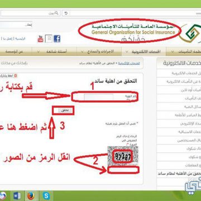Click the search magnifier in browser search box

click(57, 13)
